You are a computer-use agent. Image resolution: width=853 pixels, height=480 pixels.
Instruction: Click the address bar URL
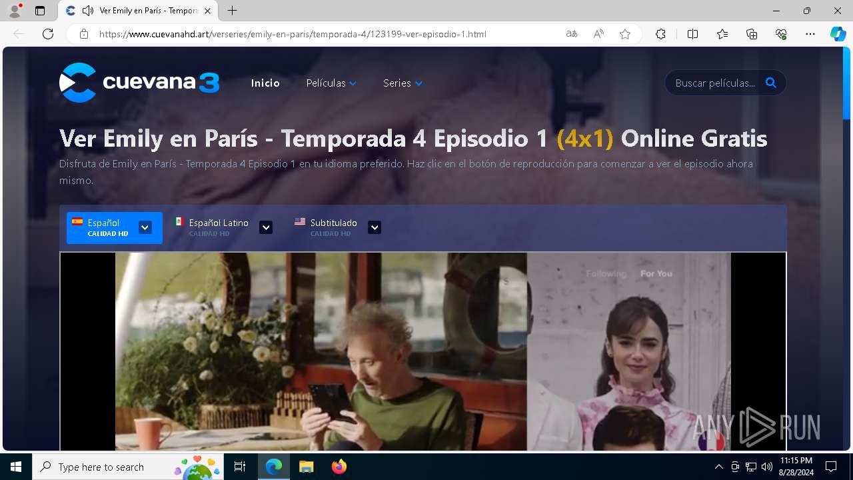click(x=293, y=34)
